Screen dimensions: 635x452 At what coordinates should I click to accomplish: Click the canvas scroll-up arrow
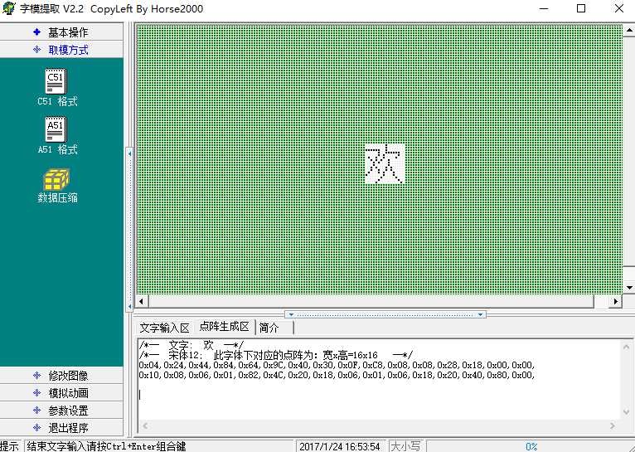629,30
